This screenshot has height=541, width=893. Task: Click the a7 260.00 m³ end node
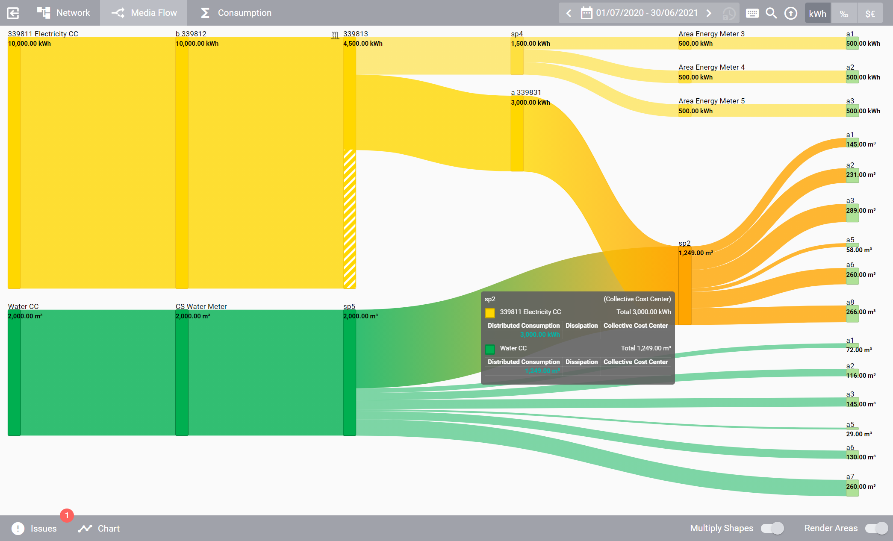click(852, 488)
